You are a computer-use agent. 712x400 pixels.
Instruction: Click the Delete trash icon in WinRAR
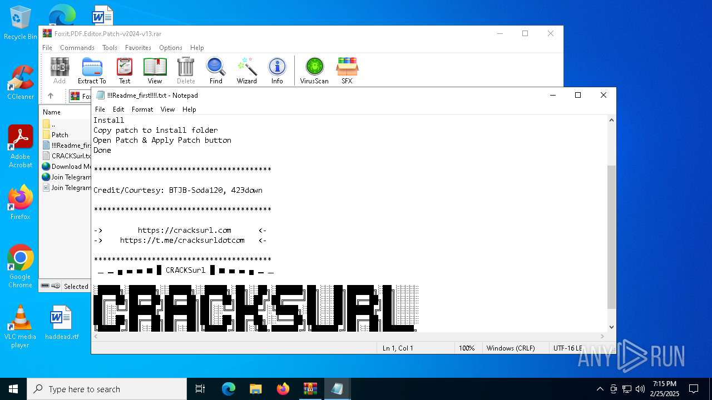coord(186,71)
